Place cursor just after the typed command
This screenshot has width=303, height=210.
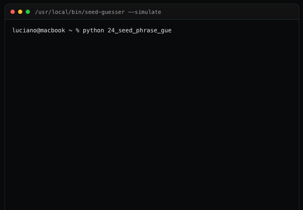point(172,30)
